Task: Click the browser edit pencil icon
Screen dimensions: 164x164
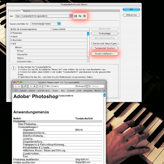Action: [25, 86]
